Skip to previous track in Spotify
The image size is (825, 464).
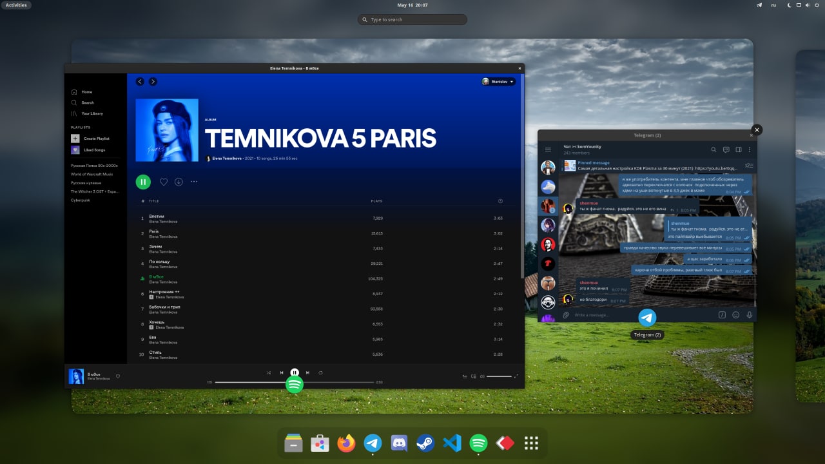pyautogui.click(x=282, y=372)
